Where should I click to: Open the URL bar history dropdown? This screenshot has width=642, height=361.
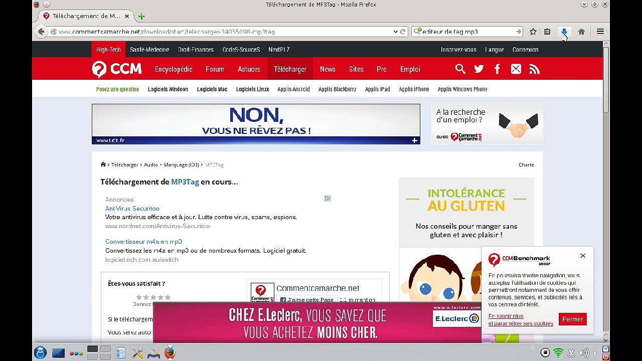(x=396, y=32)
